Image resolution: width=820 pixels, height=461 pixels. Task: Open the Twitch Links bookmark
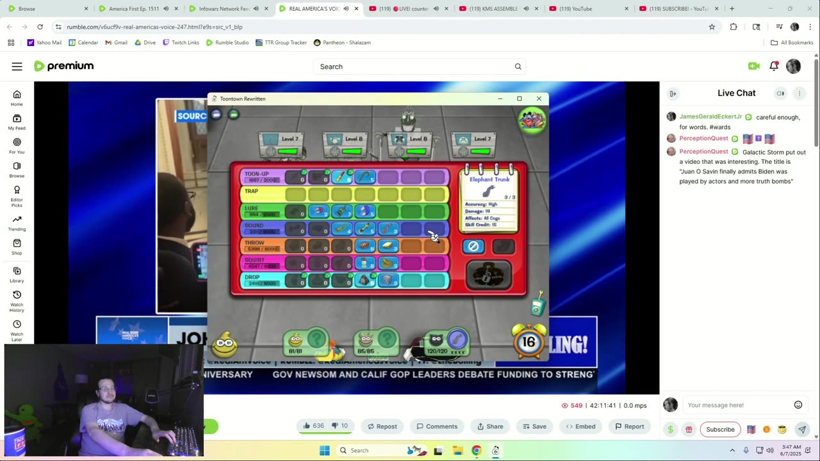coord(181,42)
